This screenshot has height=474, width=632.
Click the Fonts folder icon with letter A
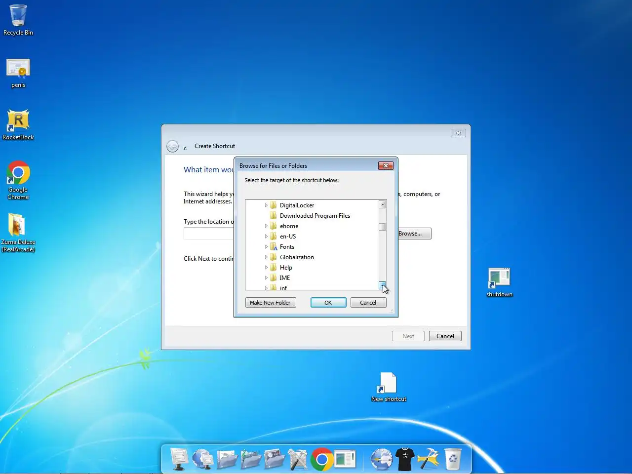274,246
